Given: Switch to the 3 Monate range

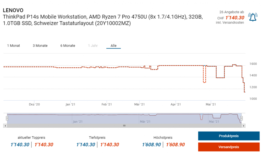Looking at the screenshot, I should 40,46.
